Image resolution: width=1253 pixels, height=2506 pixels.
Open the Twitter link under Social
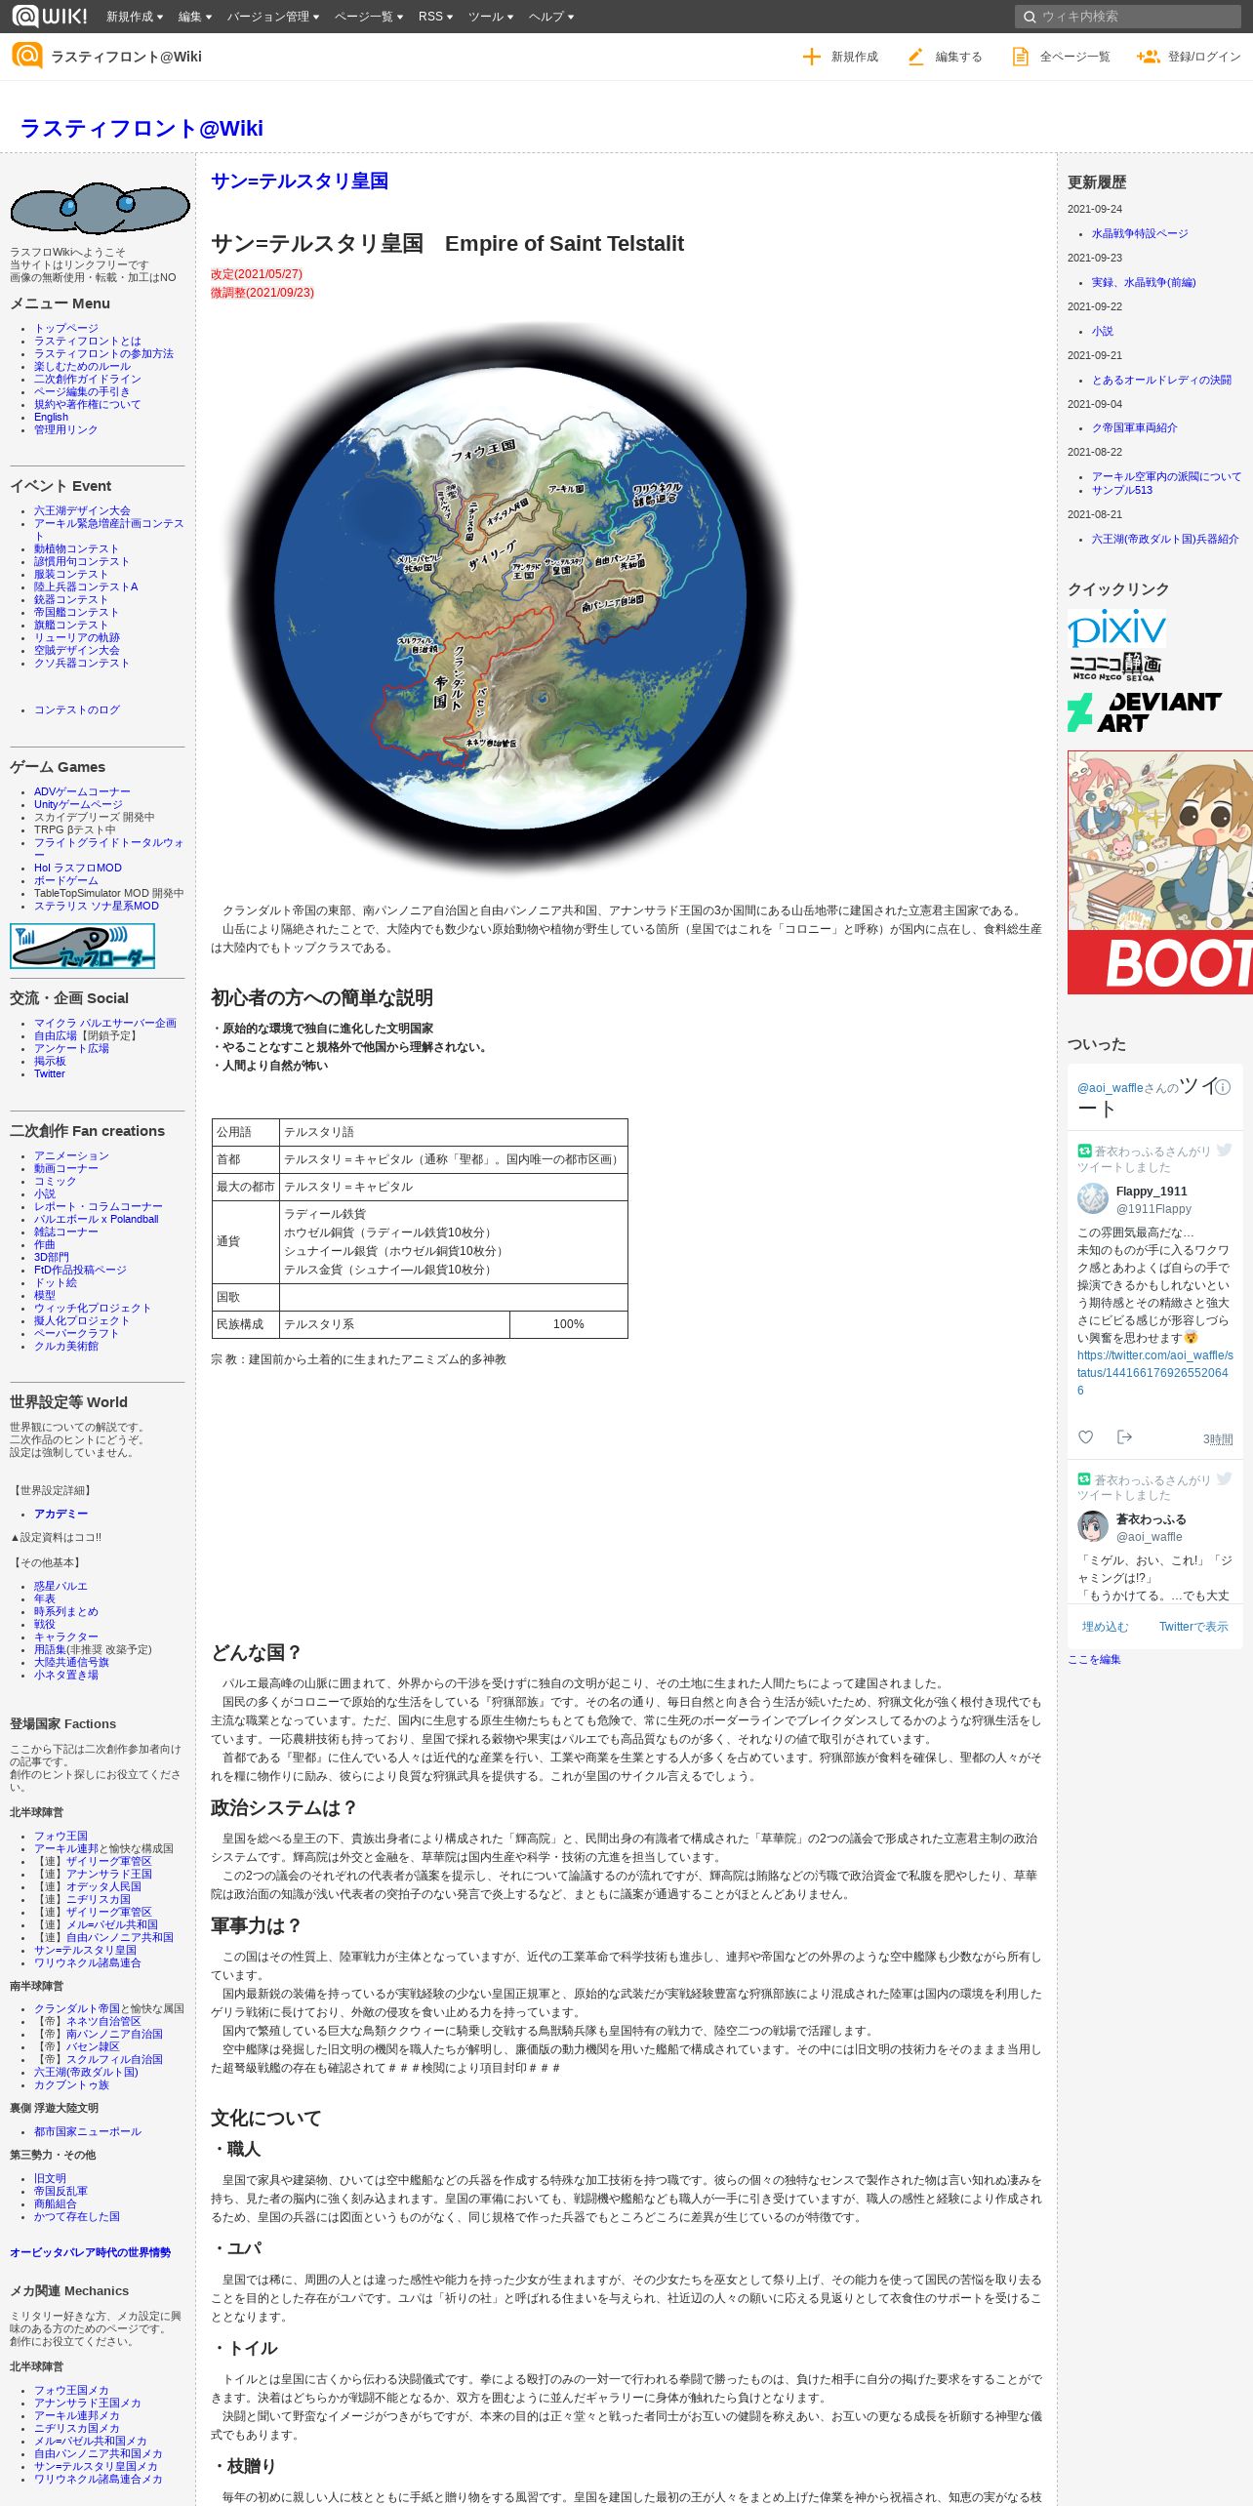(50, 1073)
